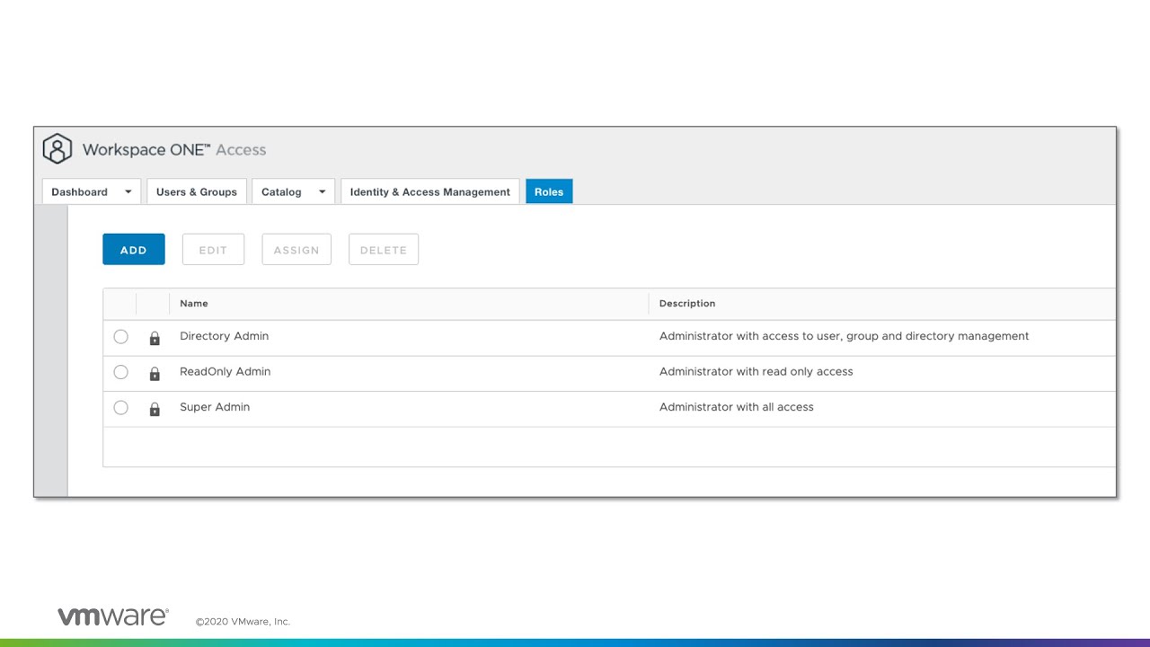Click the DELETE button

pyautogui.click(x=384, y=250)
